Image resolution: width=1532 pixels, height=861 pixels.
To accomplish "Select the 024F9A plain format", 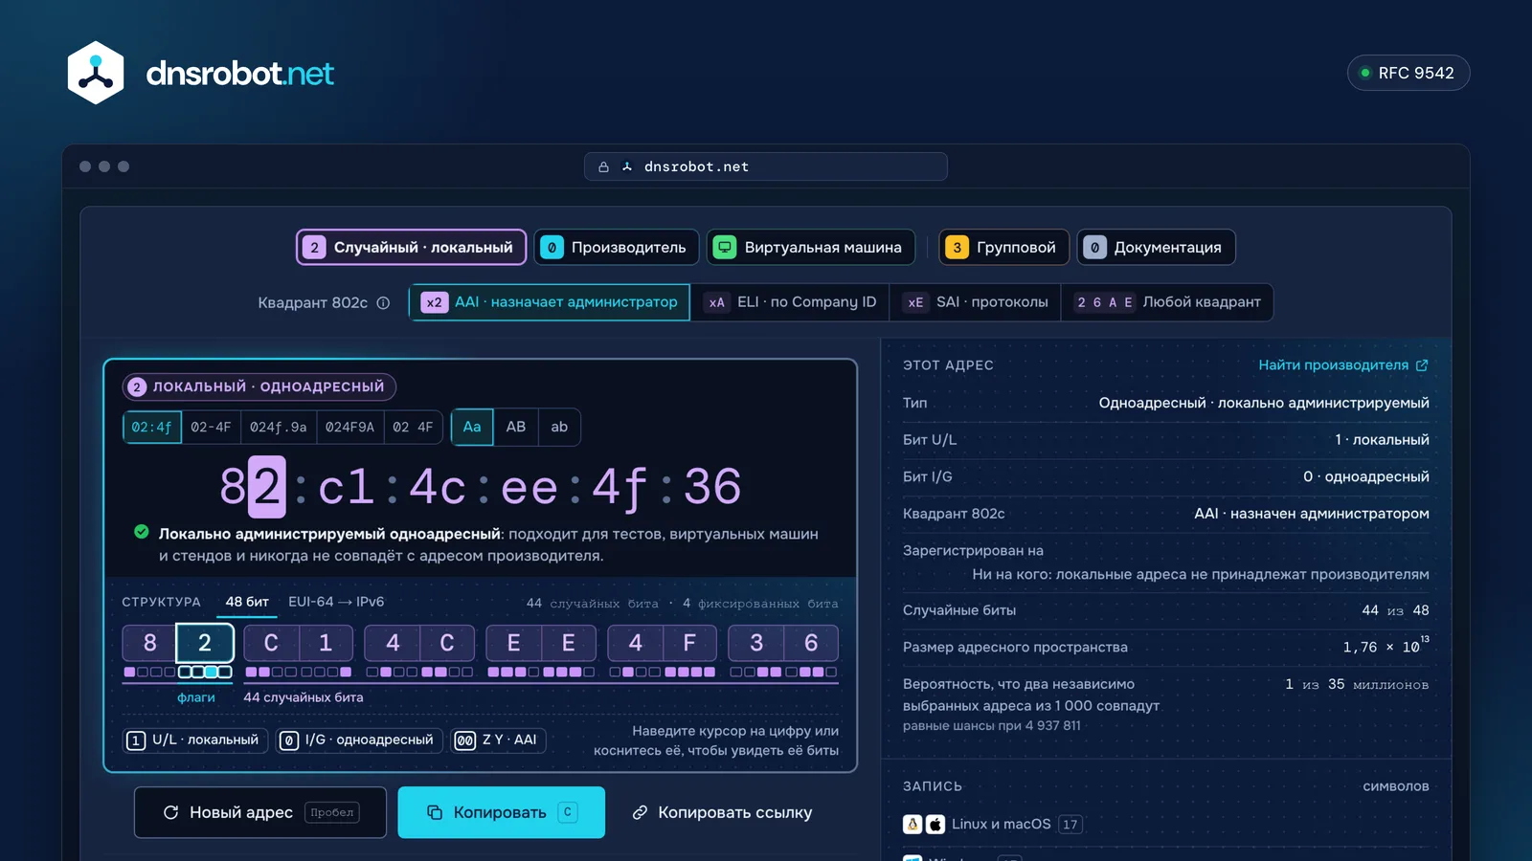I will pyautogui.click(x=349, y=427).
